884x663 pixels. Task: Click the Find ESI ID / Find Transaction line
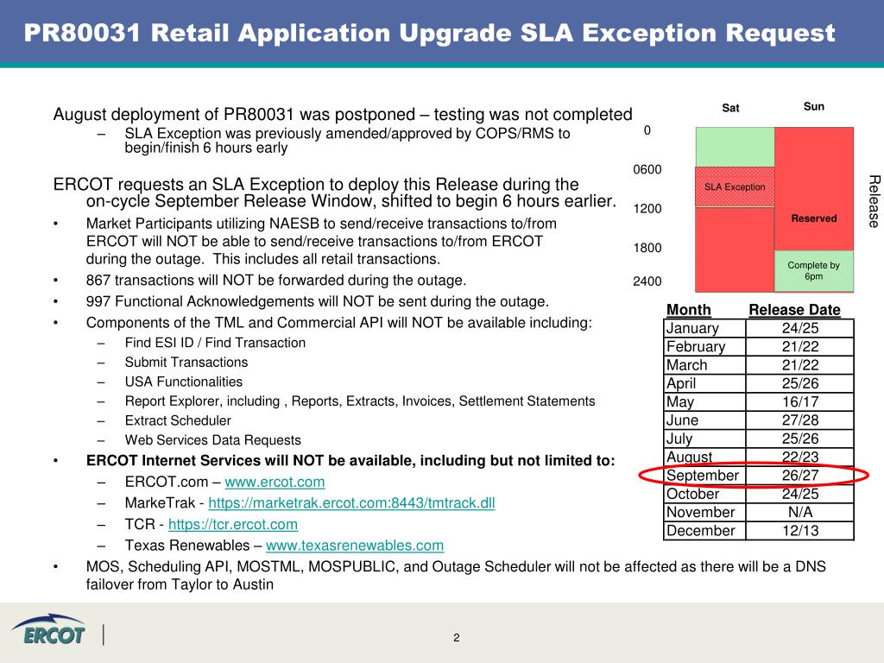(x=215, y=343)
